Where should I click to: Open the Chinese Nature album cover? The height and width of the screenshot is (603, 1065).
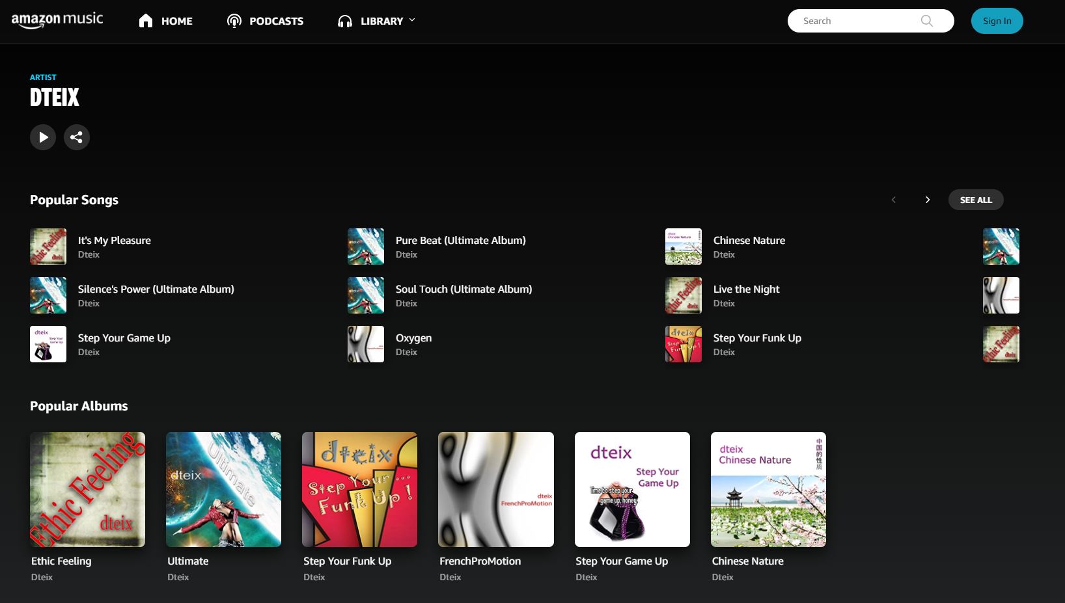click(x=768, y=489)
